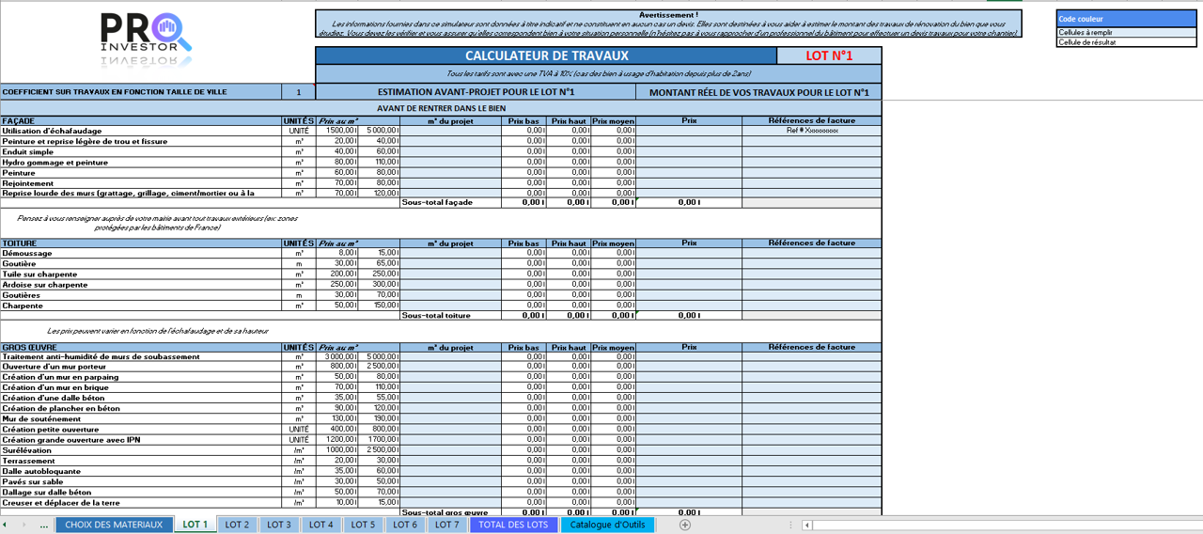Click the next sheet navigation arrow

pyautogui.click(x=24, y=525)
